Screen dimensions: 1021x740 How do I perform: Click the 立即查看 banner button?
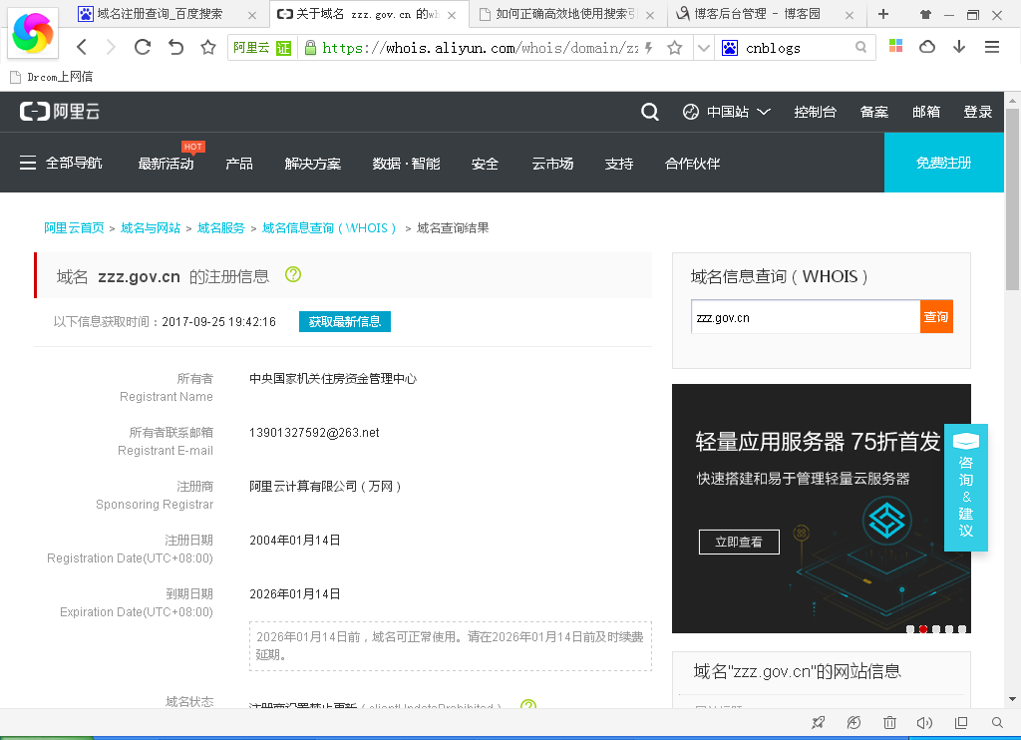[739, 542]
